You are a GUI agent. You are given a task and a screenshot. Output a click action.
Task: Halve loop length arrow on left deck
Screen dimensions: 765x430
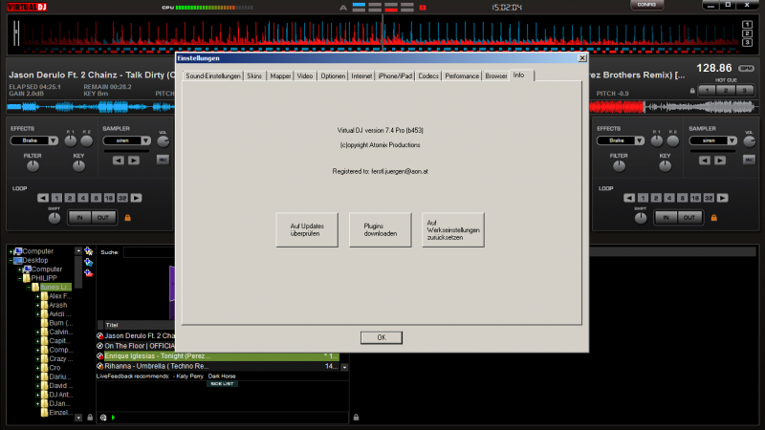[43, 198]
